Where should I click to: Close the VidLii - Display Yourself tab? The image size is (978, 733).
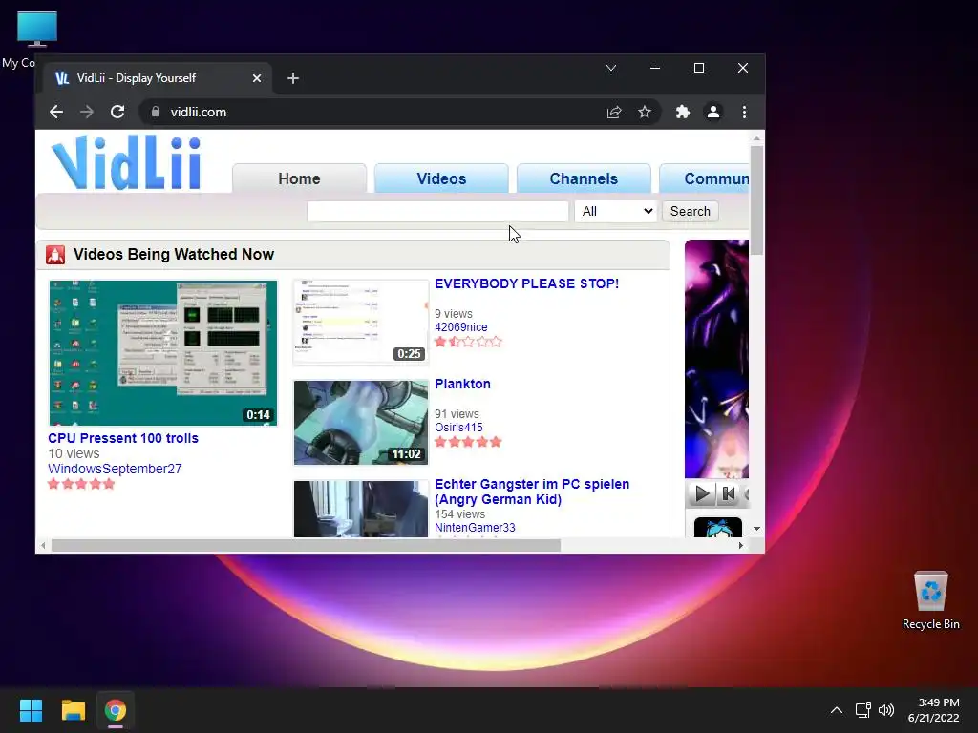coord(257,78)
